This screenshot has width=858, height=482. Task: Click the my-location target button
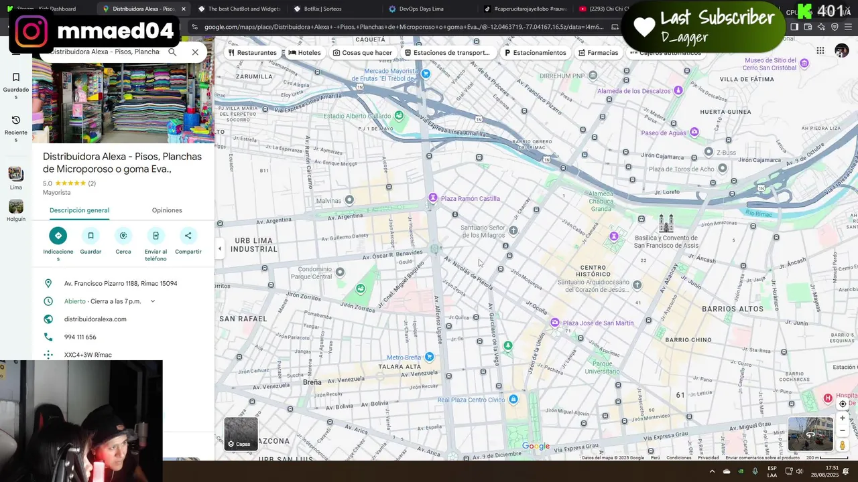[843, 404]
